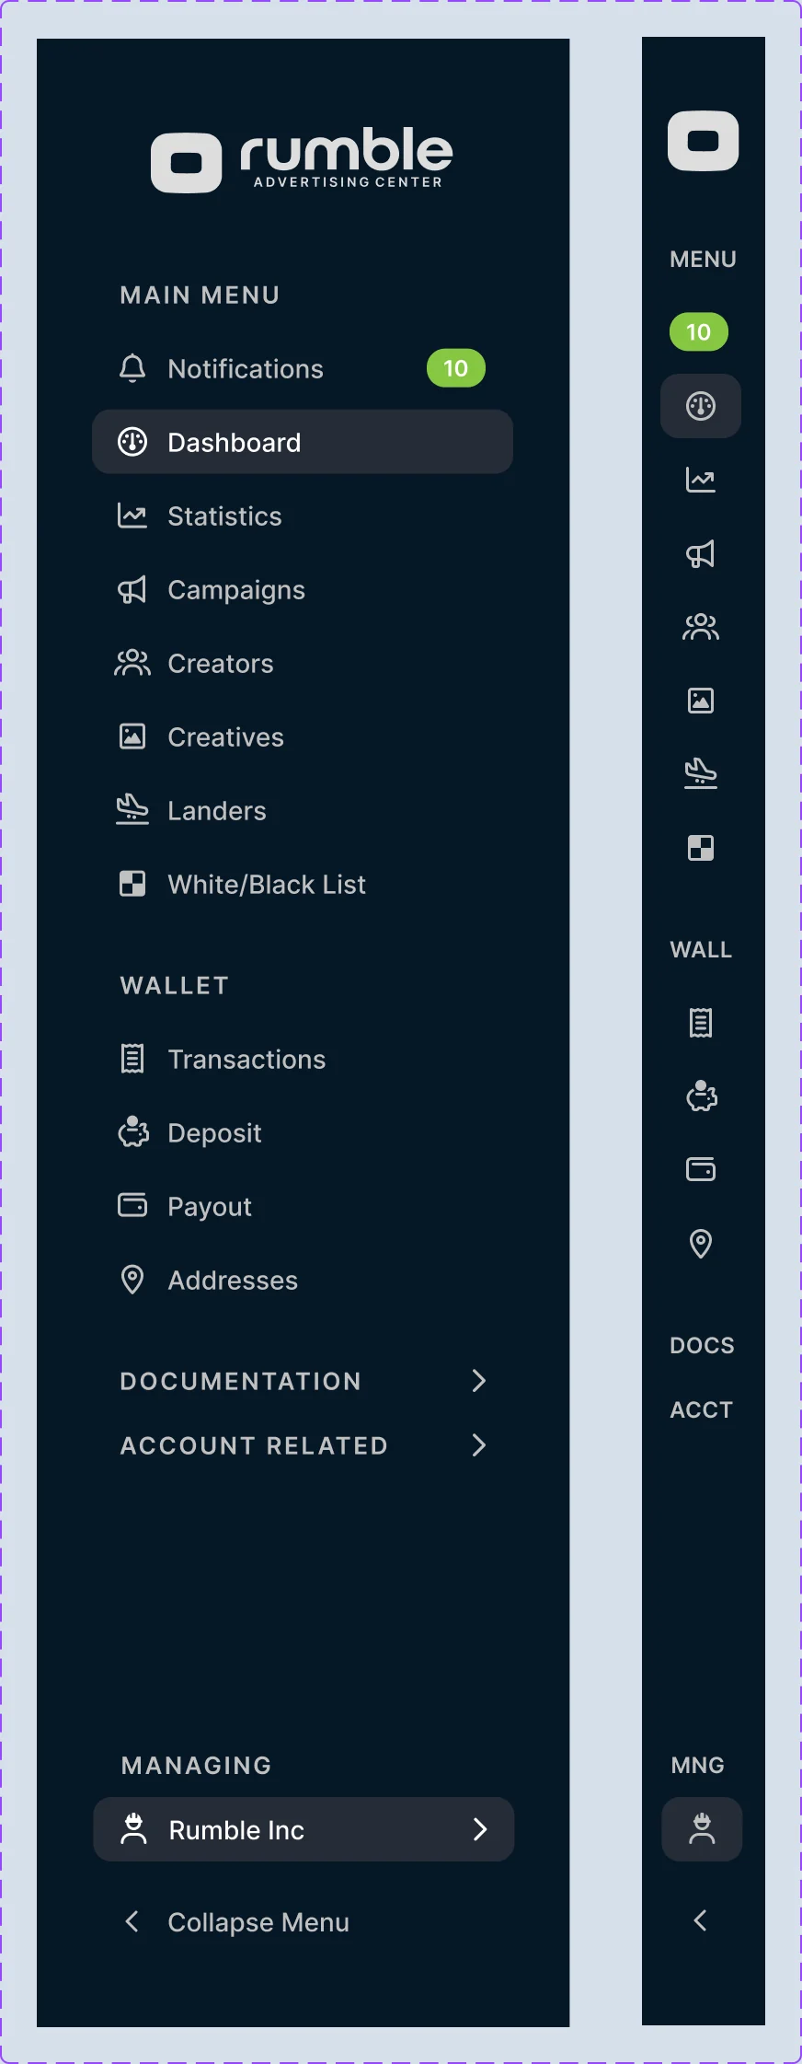Select Dashboard in the expanded sidebar

[x=303, y=442]
